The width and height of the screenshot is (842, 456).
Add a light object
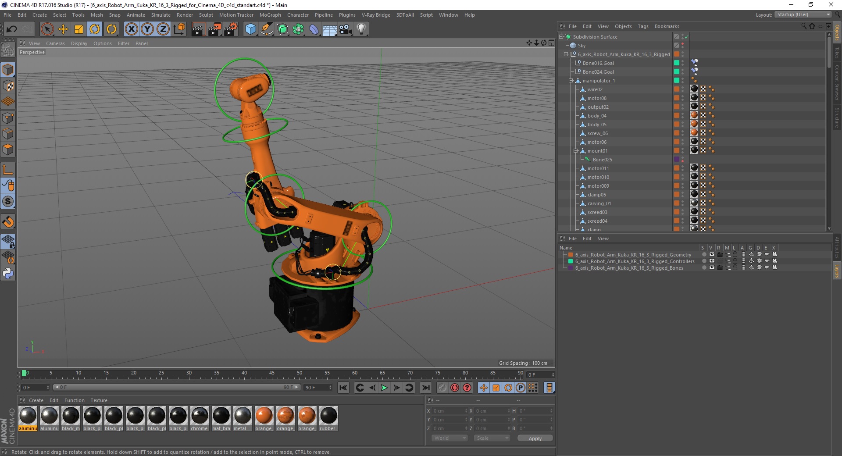tap(361, 29)
